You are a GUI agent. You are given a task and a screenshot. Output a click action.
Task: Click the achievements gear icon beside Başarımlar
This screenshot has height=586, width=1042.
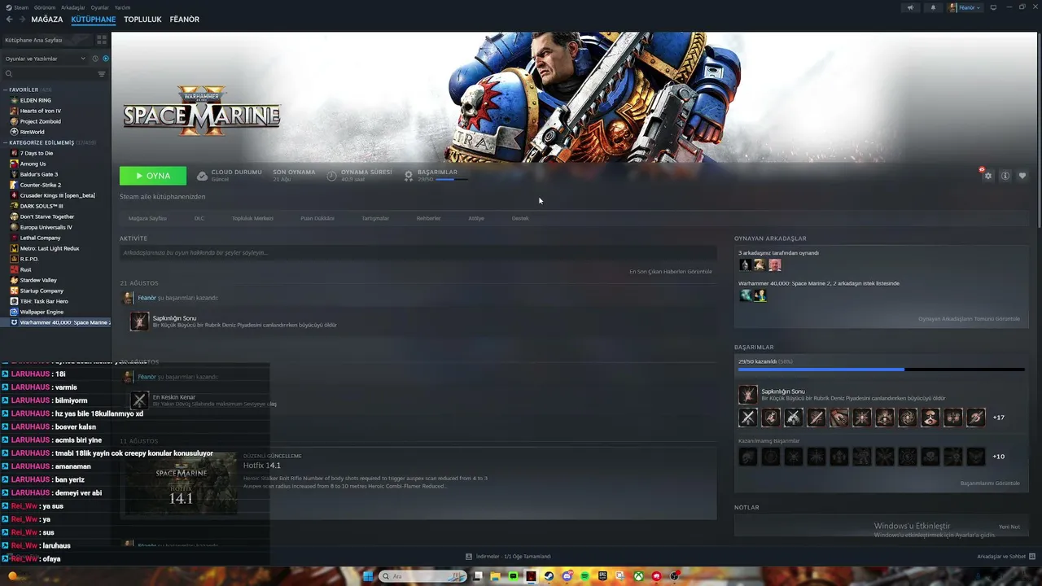pos(409,175)
